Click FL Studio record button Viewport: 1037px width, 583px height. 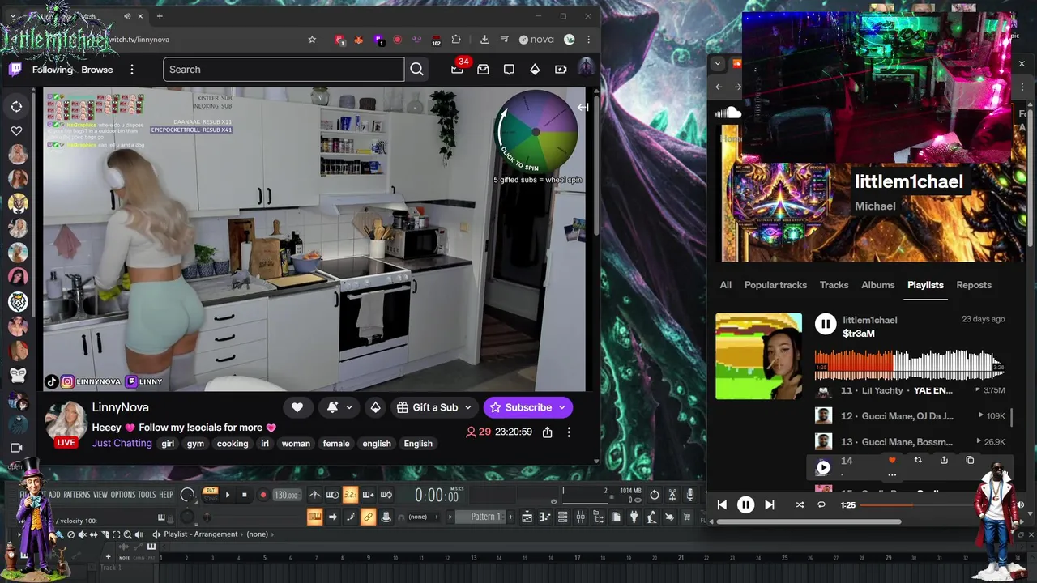(x=263, y=495)
